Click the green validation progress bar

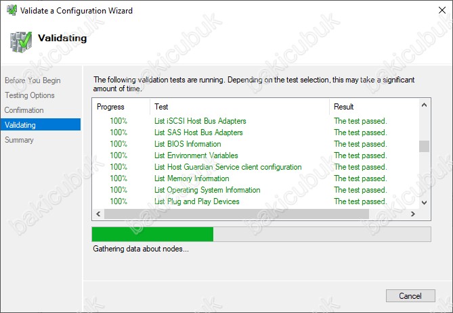pyautogui.click(x=261, y=234)
